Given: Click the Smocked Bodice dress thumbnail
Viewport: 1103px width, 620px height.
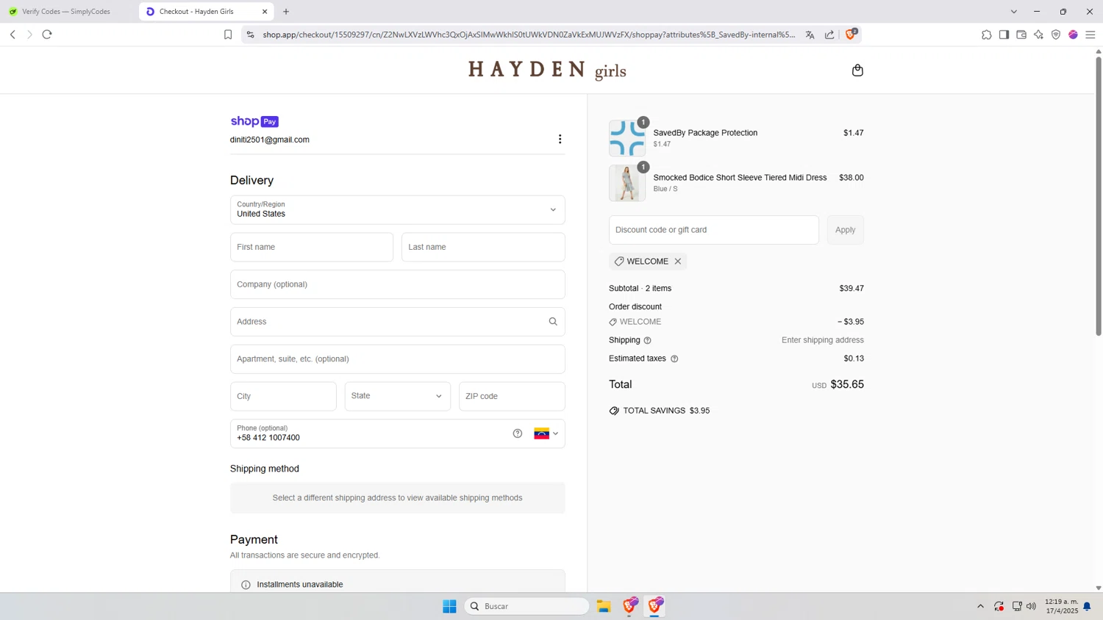Looking at the screenshot, I should pos(627,183).
